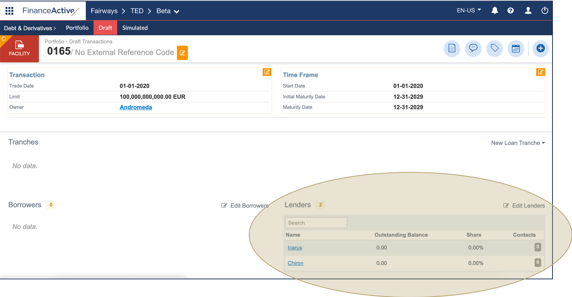The width and height of the screenshot is (572, 297).
Task: Edit the external reference code
Action: tap(182, 53)
